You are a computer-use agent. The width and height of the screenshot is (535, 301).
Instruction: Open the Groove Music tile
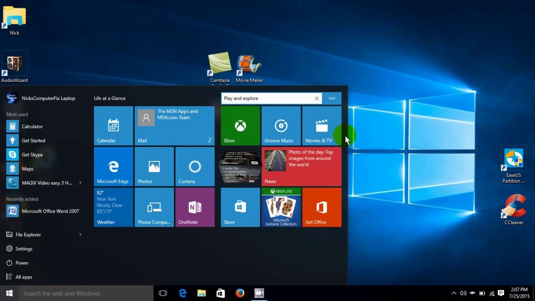tap(281, 125)
